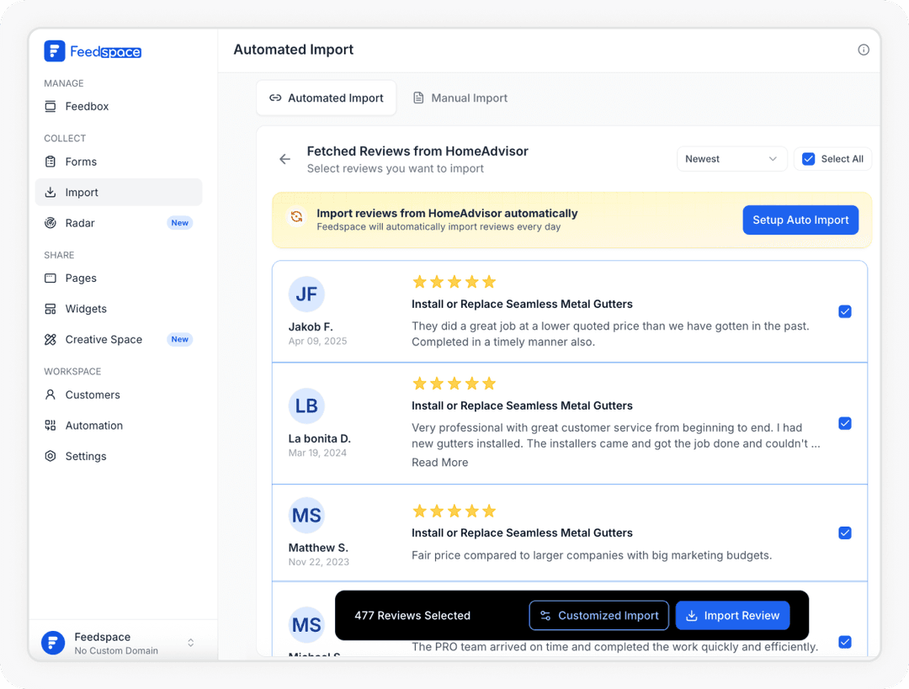Click the 'Mar 19, 2024' date
This screenshot has width=909, height=689.
[317, 453]
